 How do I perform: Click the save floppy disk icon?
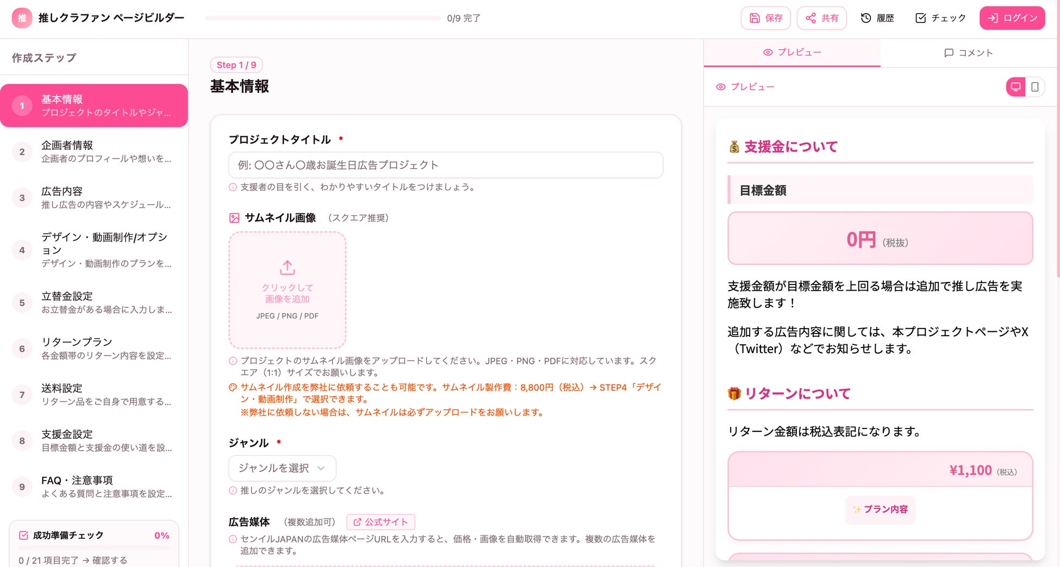point(755,18)
